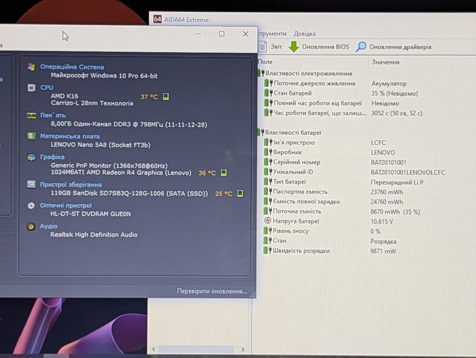Click the AMD K16 processor name
The height and width of the screenshot is (358, 476).
coord(65,96)
